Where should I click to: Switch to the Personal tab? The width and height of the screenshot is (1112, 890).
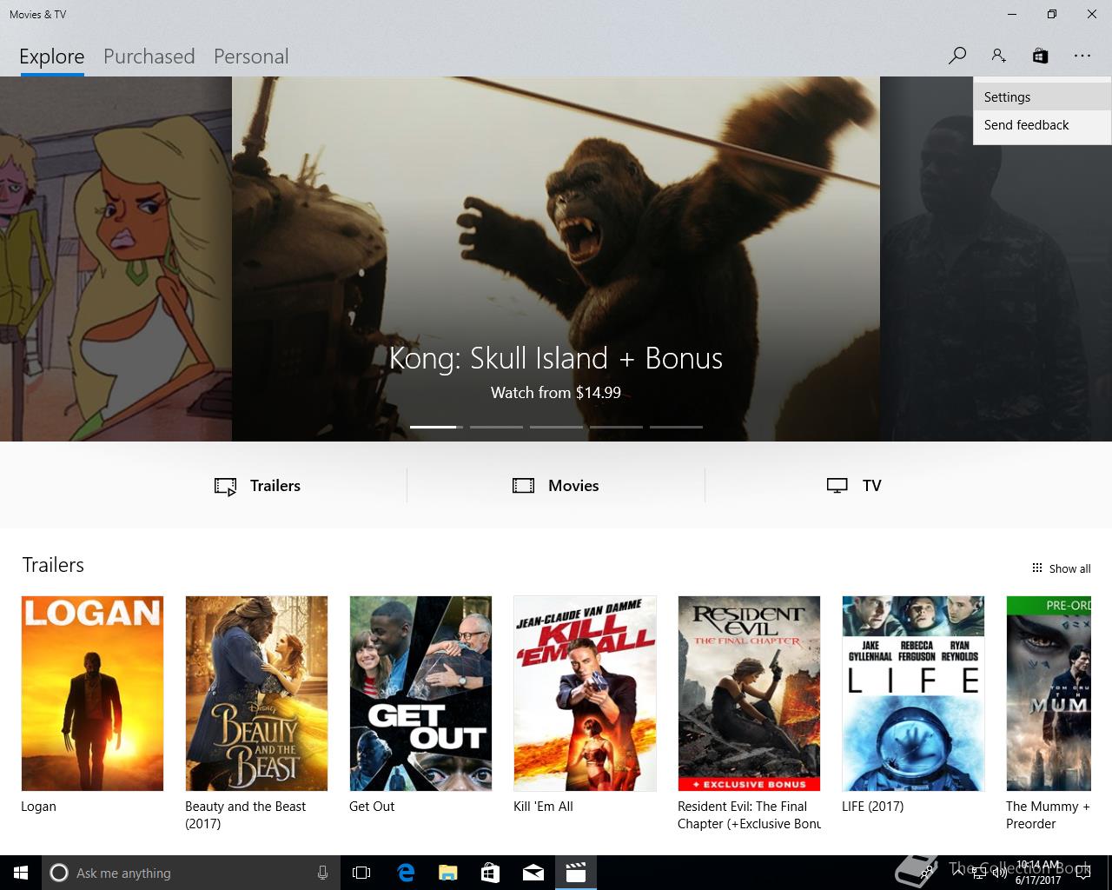pos(251,56)
